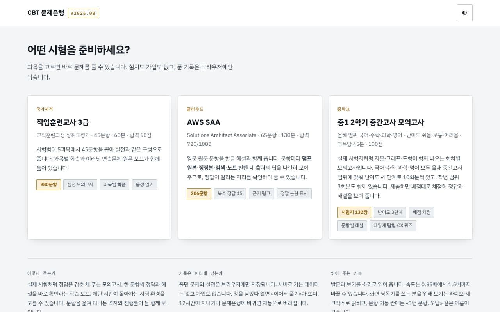This screenshot has height=312, width=500.
Task: Click the 난이도 3단계 tag
Action: pos(390,213)
